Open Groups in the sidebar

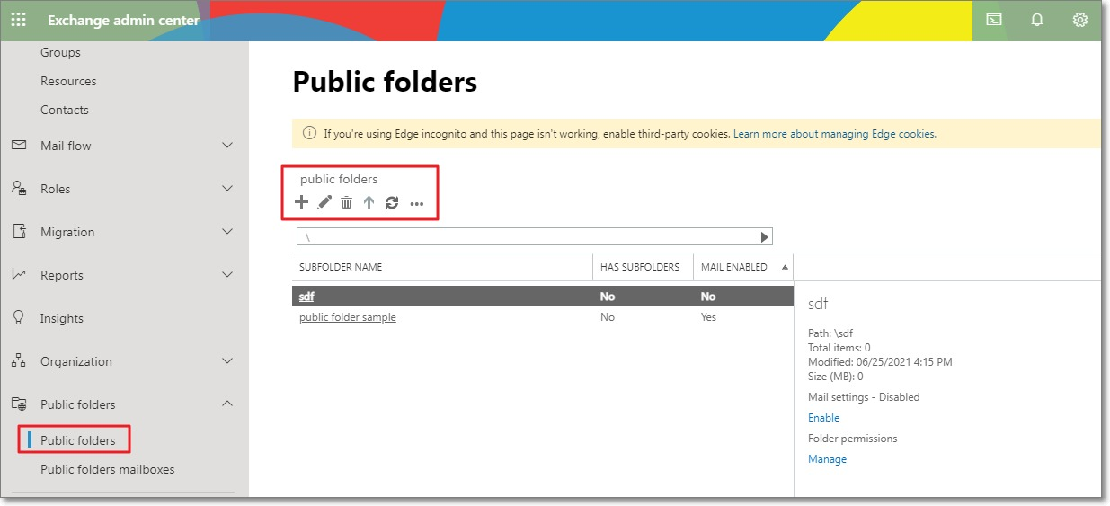point(60,52)
